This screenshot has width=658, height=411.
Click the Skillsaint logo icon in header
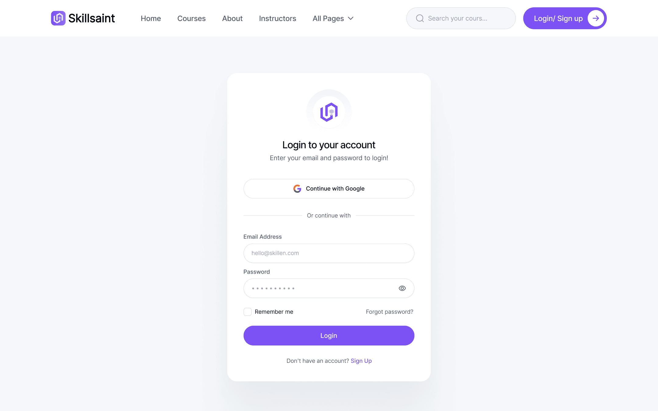click(58, 18)
